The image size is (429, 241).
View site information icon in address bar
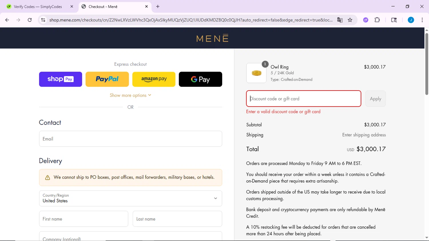[43, 20]
